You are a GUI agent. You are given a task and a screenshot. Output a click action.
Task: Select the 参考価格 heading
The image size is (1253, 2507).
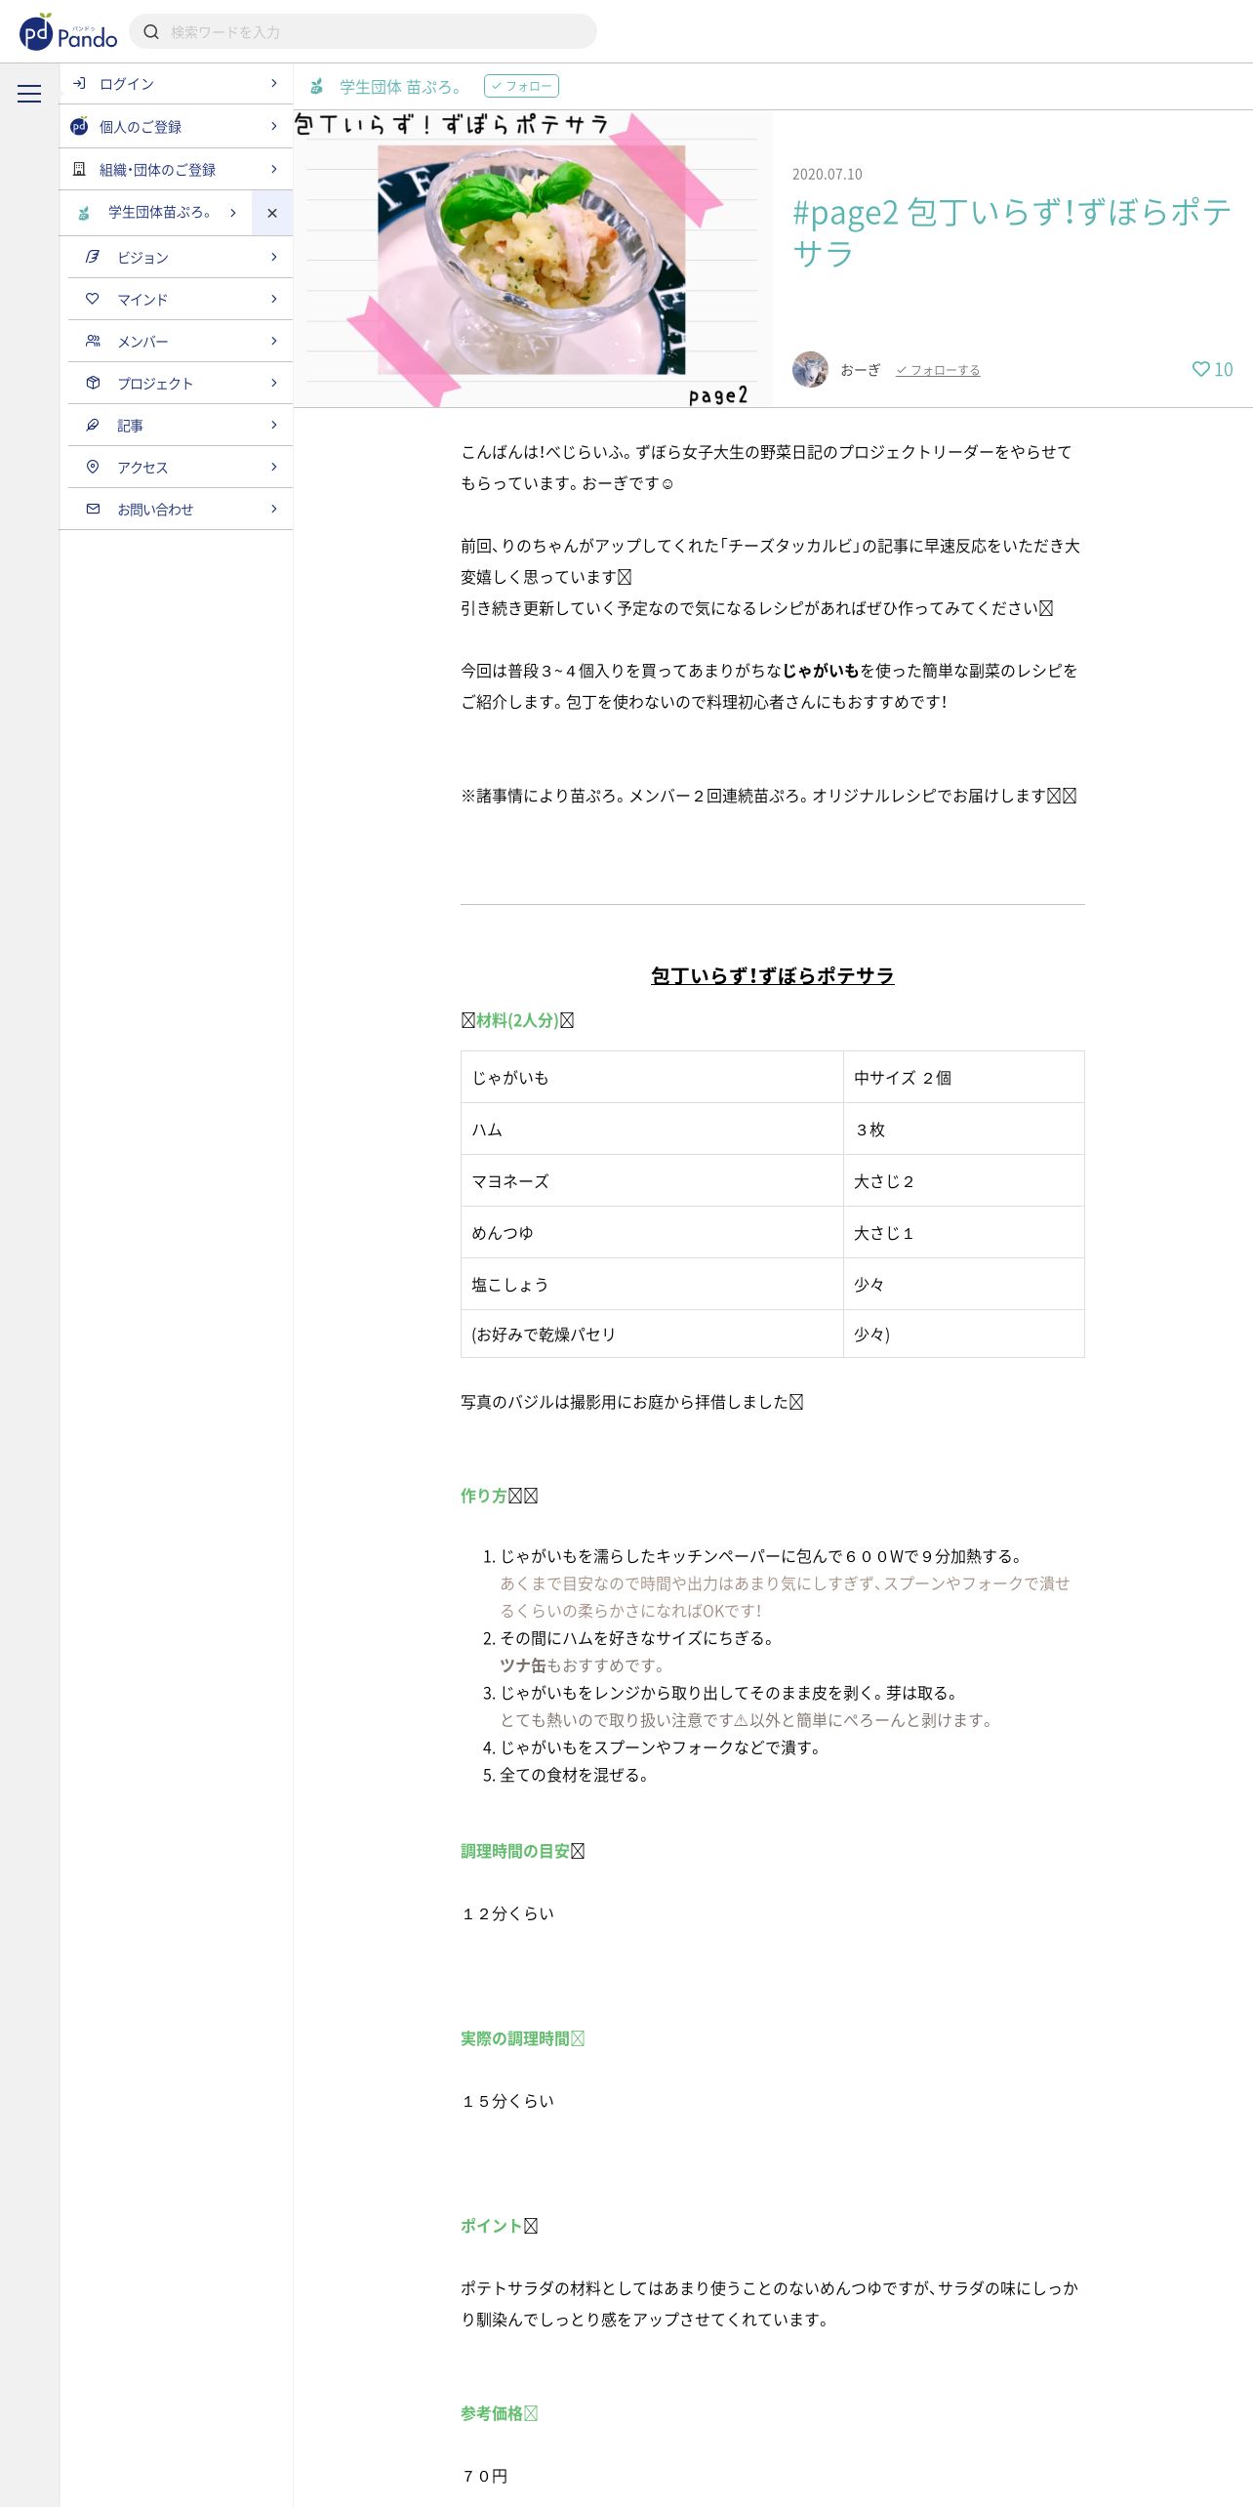(x=499, y=2413)
